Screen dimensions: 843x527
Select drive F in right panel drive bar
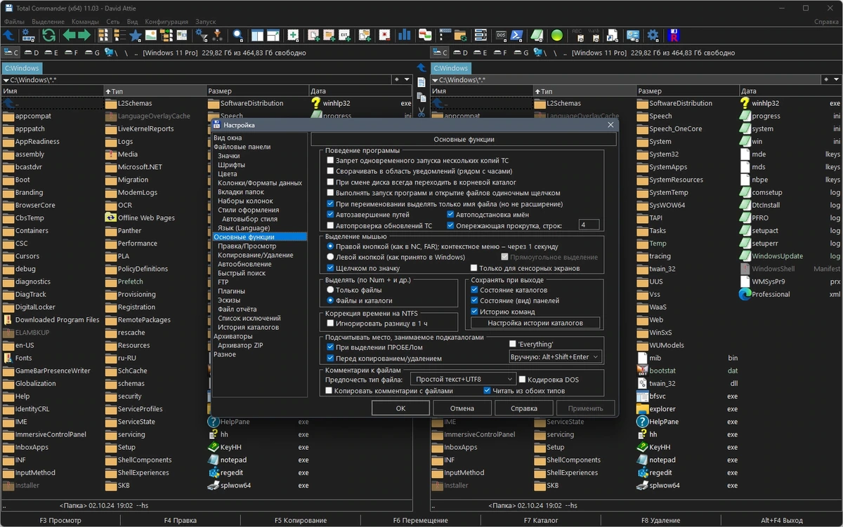[x=501, y=53]
